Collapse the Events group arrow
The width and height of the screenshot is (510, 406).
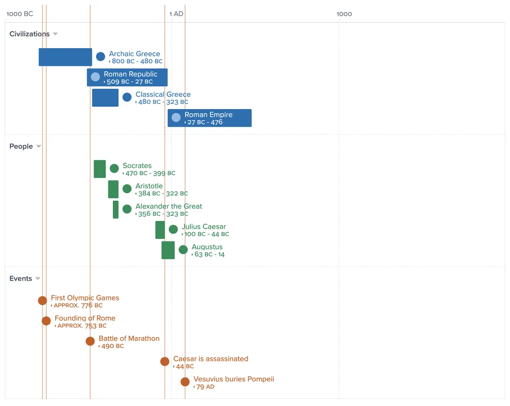point(38,279)
